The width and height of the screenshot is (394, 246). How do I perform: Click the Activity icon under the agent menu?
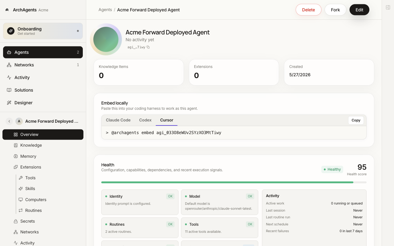click(x=16, y=243)
